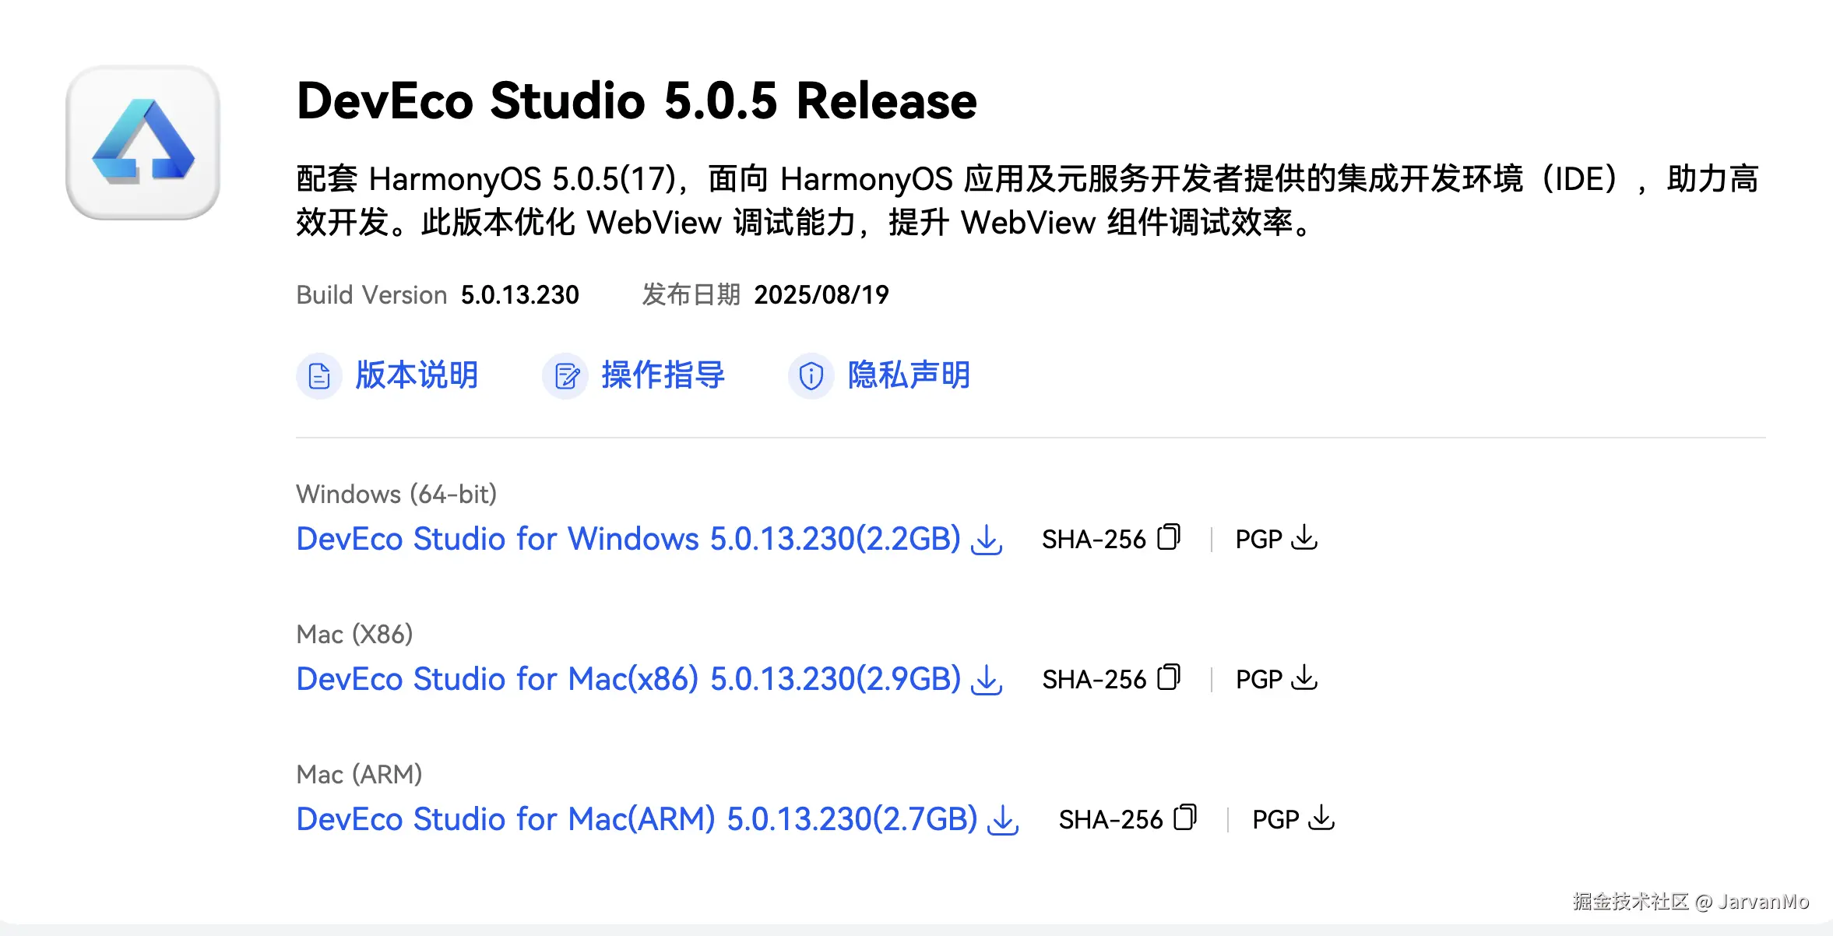Screen dimensions: 1833x936
Task: Download PGP signature for Mac(ARM) package
Action: 1321,818
